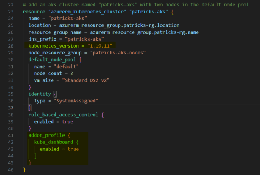Click line number 22 in the gutter

pyautogui.click(x=10, y=5)
